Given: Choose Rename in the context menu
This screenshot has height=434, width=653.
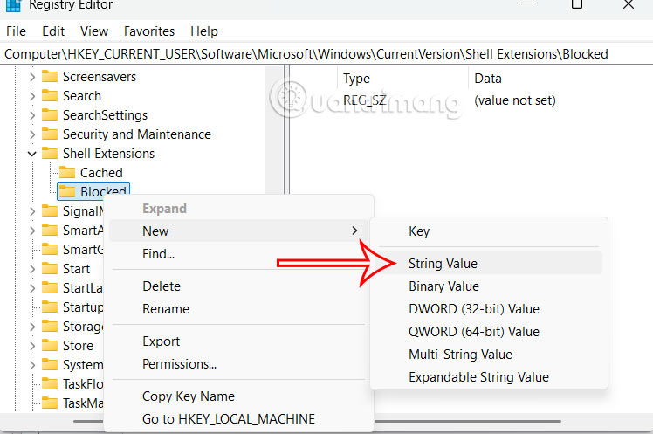Looking at the screenshot, I should tap(238, 308).
